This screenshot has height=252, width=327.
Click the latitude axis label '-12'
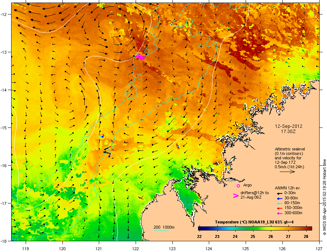pyautogui.click(x=4, y=14)
